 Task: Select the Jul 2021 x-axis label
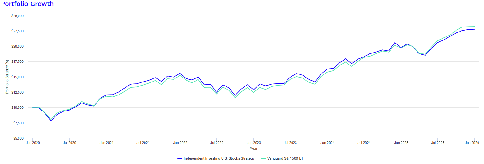tap(143, 143)
